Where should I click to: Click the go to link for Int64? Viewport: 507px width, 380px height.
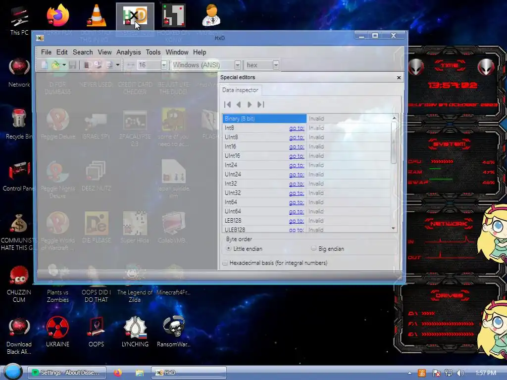tap(297, 202)
